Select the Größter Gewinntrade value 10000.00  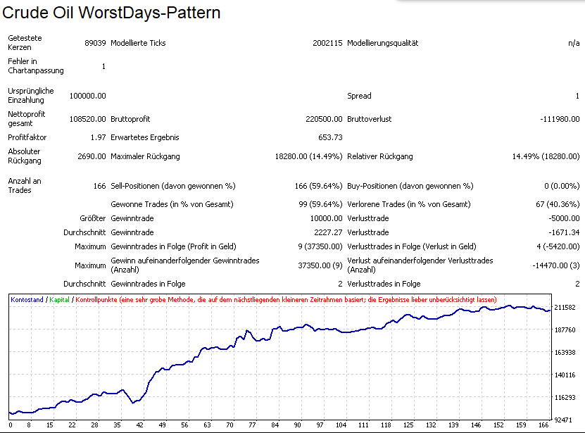tap(325, 218)
